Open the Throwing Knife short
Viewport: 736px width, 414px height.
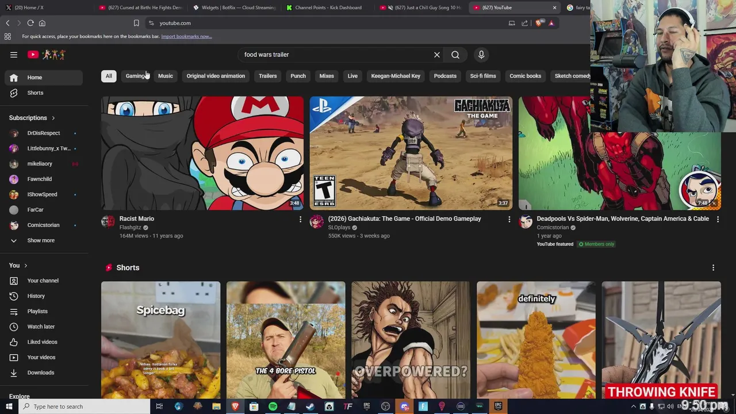[x=661, y=340]
